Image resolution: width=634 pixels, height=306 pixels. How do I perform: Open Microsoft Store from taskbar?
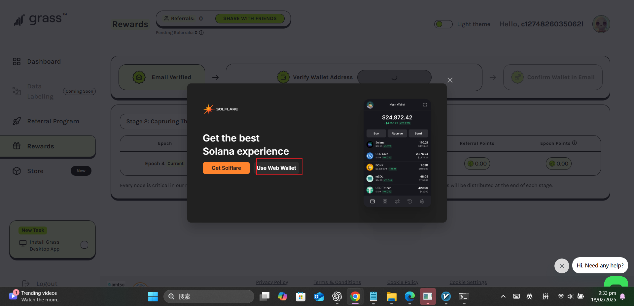(x=300, y=296)
